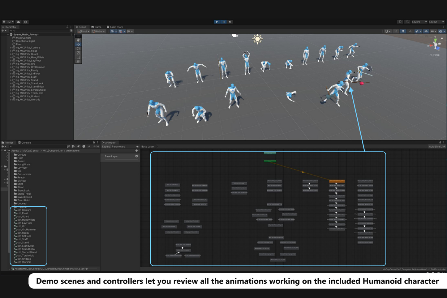
Task: Switch to the Game tab
Action: click(x=97, y=27)
